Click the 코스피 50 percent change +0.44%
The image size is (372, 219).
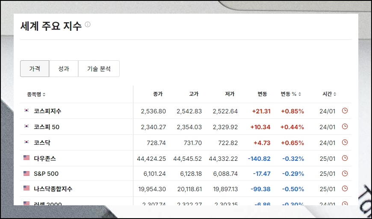click(x=292, y=127)
